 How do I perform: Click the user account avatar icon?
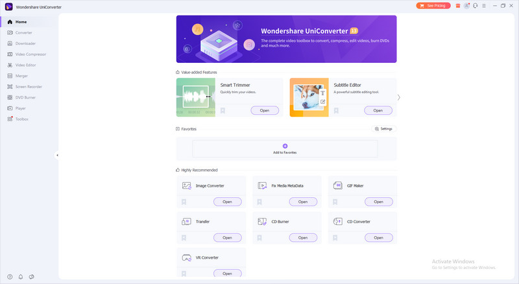click(466, 5)
